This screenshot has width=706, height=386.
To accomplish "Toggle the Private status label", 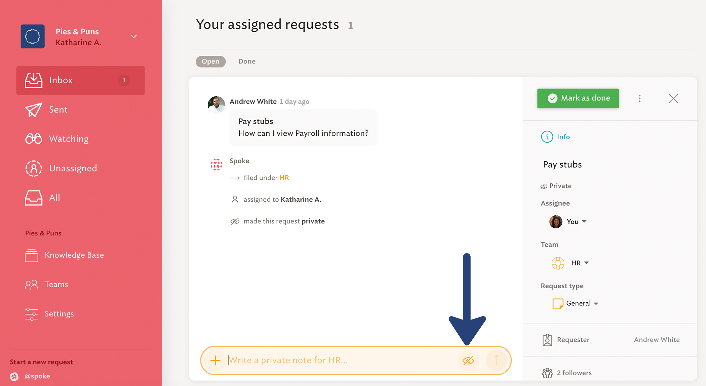I will click(556, 186).
